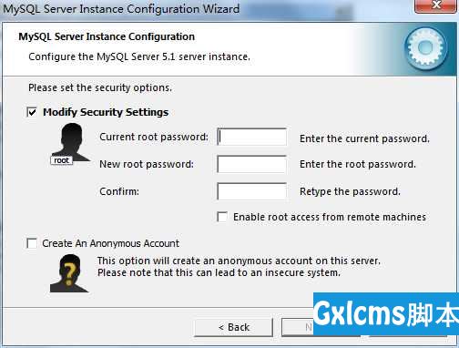
Task: Enable root access from remote machines
Action: coord(222,217)
